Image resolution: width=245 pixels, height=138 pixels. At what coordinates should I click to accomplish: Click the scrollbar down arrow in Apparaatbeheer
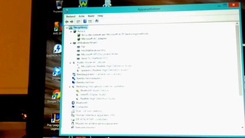[x=242, y=128]
